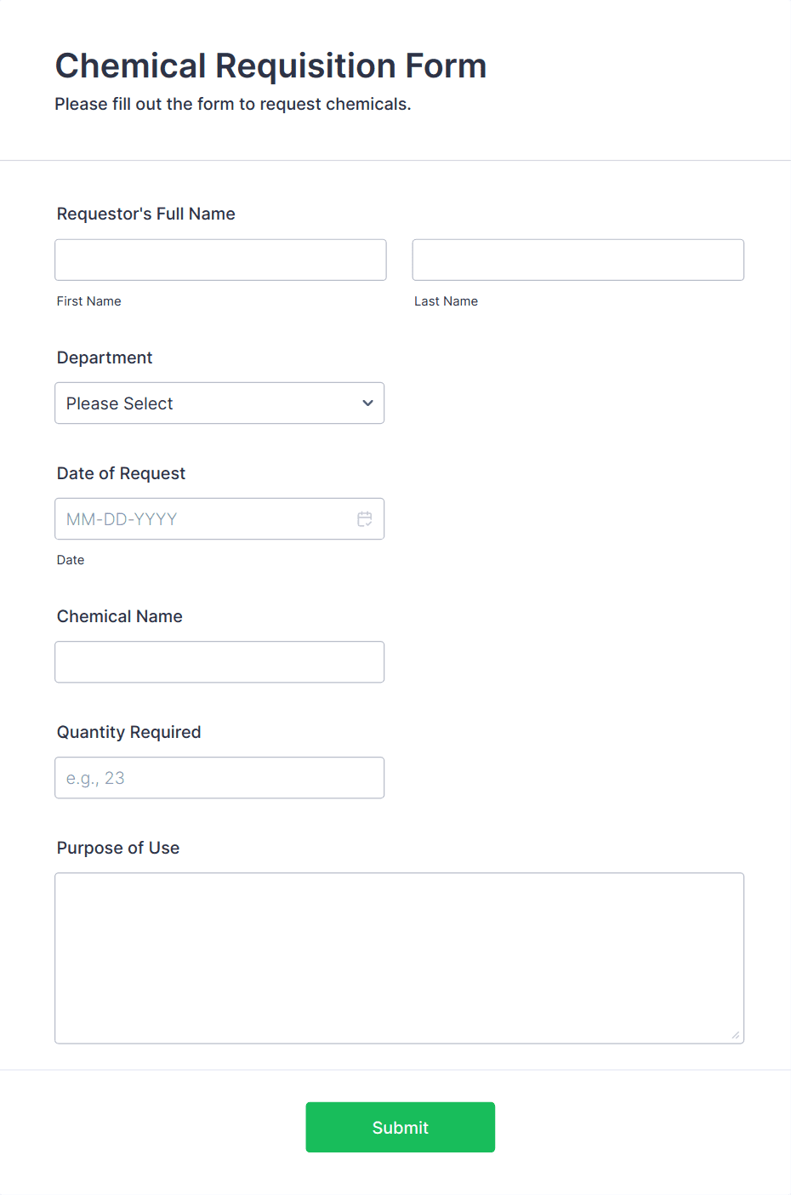Viewport: 791px width, 1195px height.
Task: Click the 'Chemical Name' label
Action: (x=120, y=616)
